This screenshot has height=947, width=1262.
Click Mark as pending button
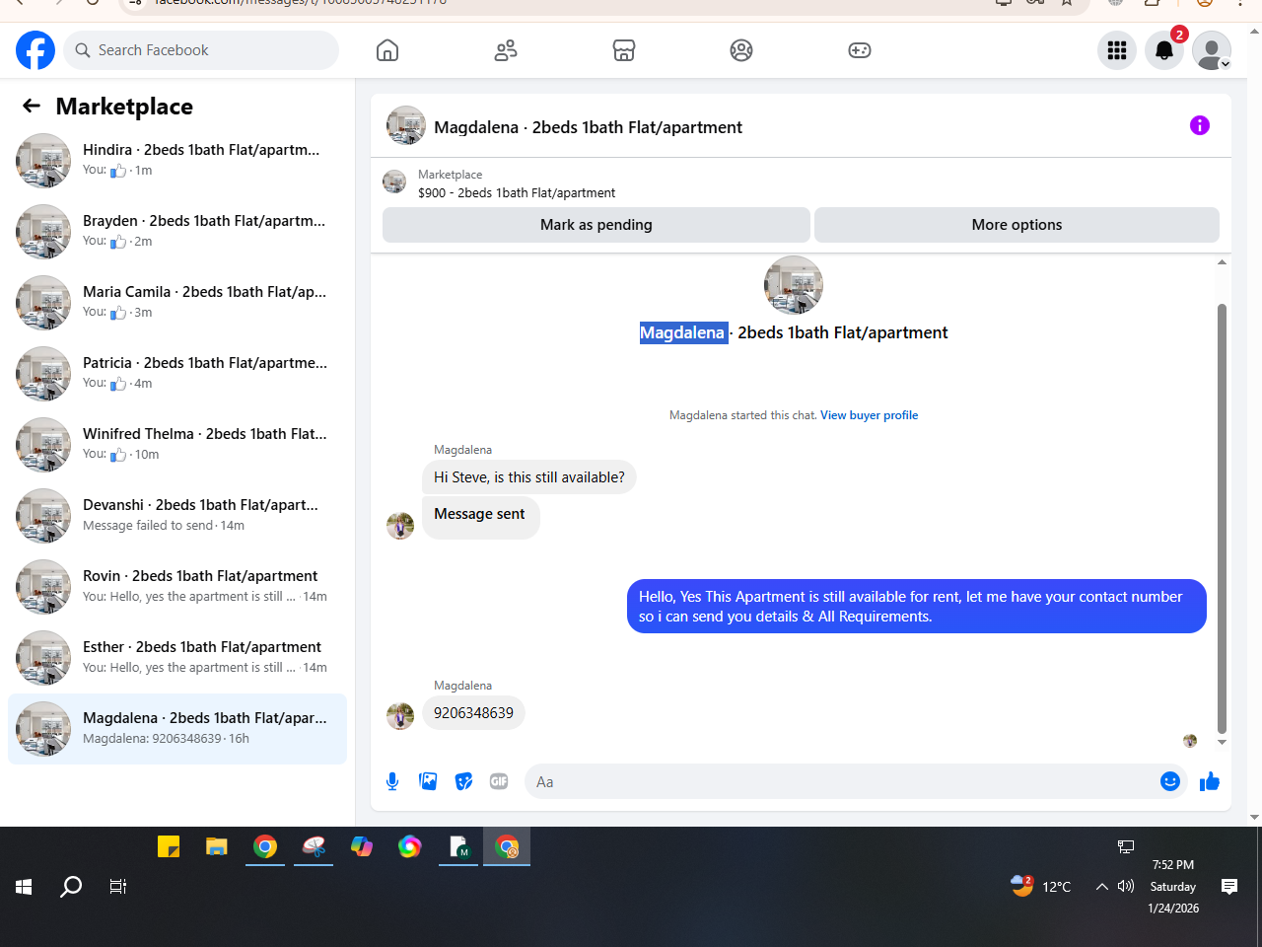click(596, 225)
